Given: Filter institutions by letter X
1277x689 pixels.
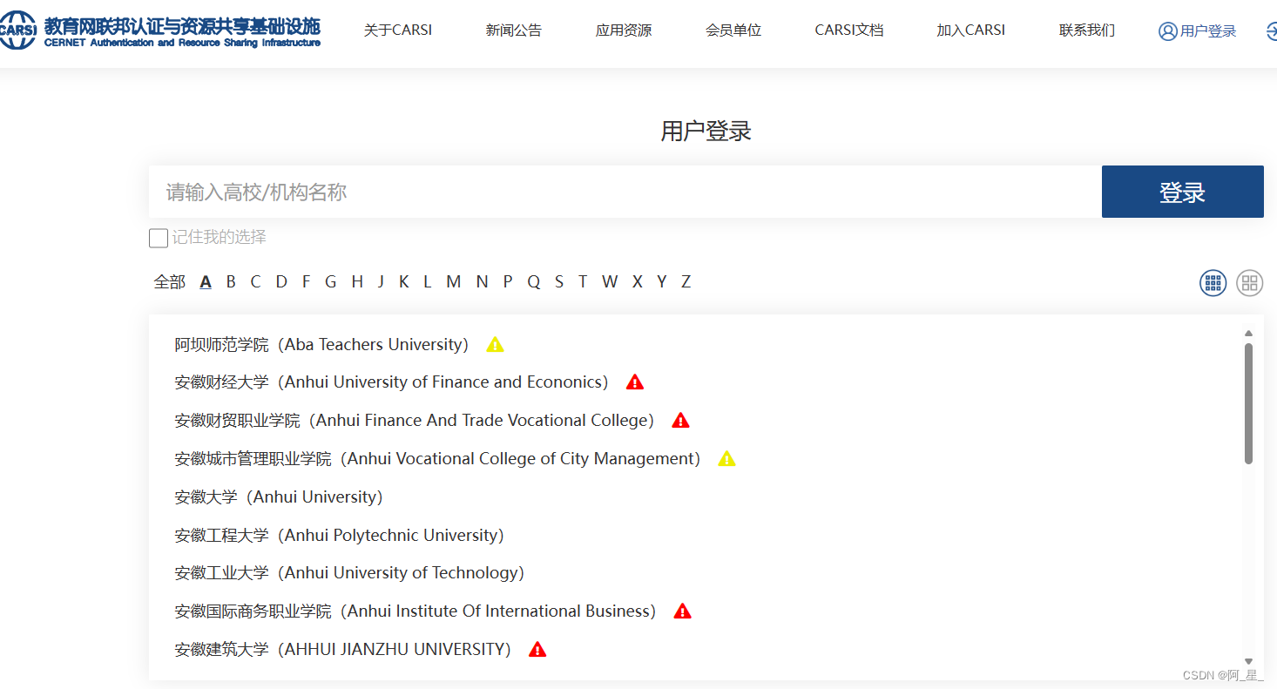Looking at the screenshot, I should 638,281.
